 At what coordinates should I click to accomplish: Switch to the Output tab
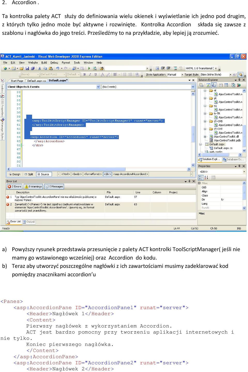[29, 222]
